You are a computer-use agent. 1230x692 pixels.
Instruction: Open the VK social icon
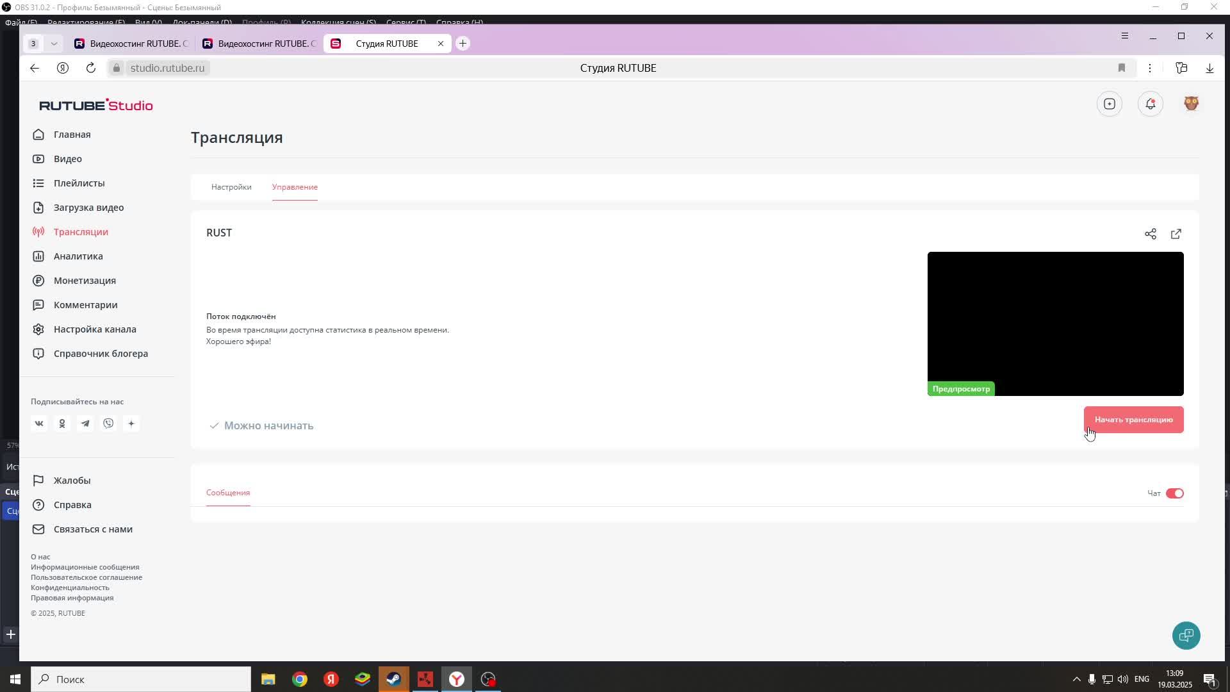click(39, 424)
